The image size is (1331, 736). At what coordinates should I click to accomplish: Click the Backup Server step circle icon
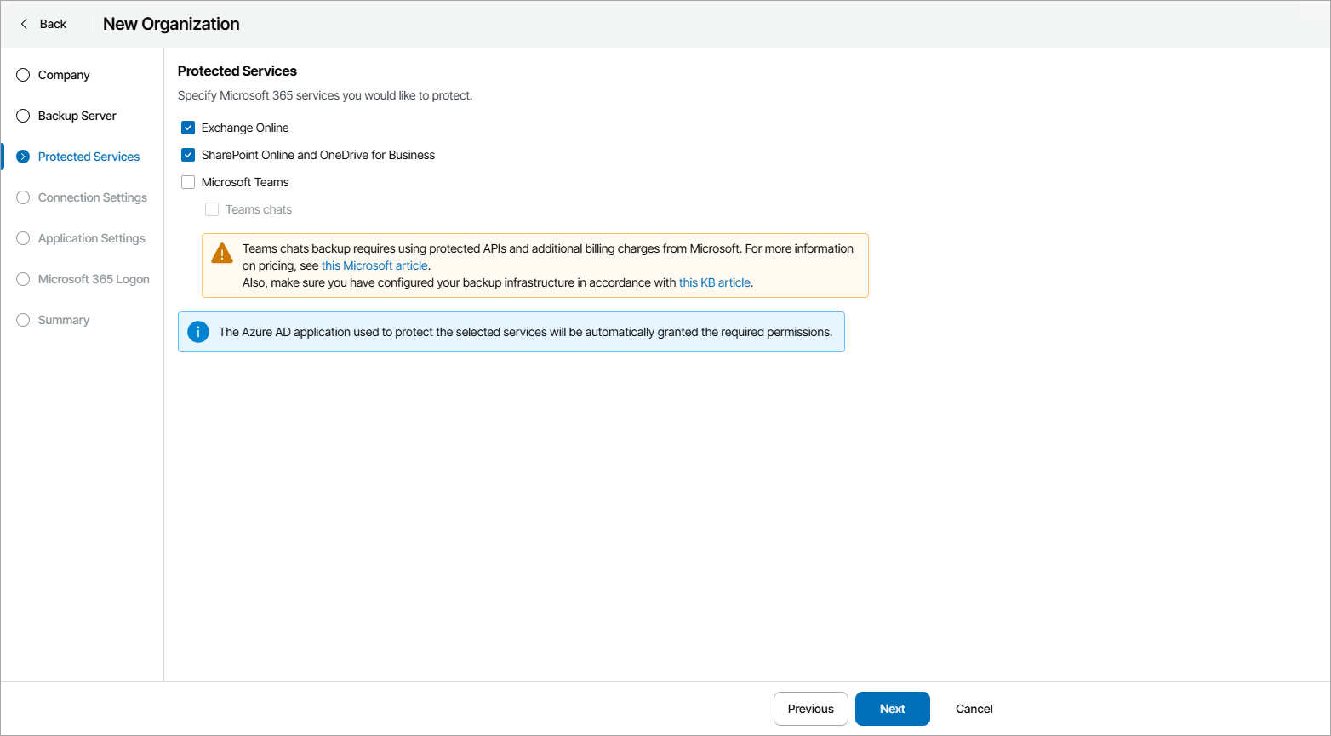[22, 116]
